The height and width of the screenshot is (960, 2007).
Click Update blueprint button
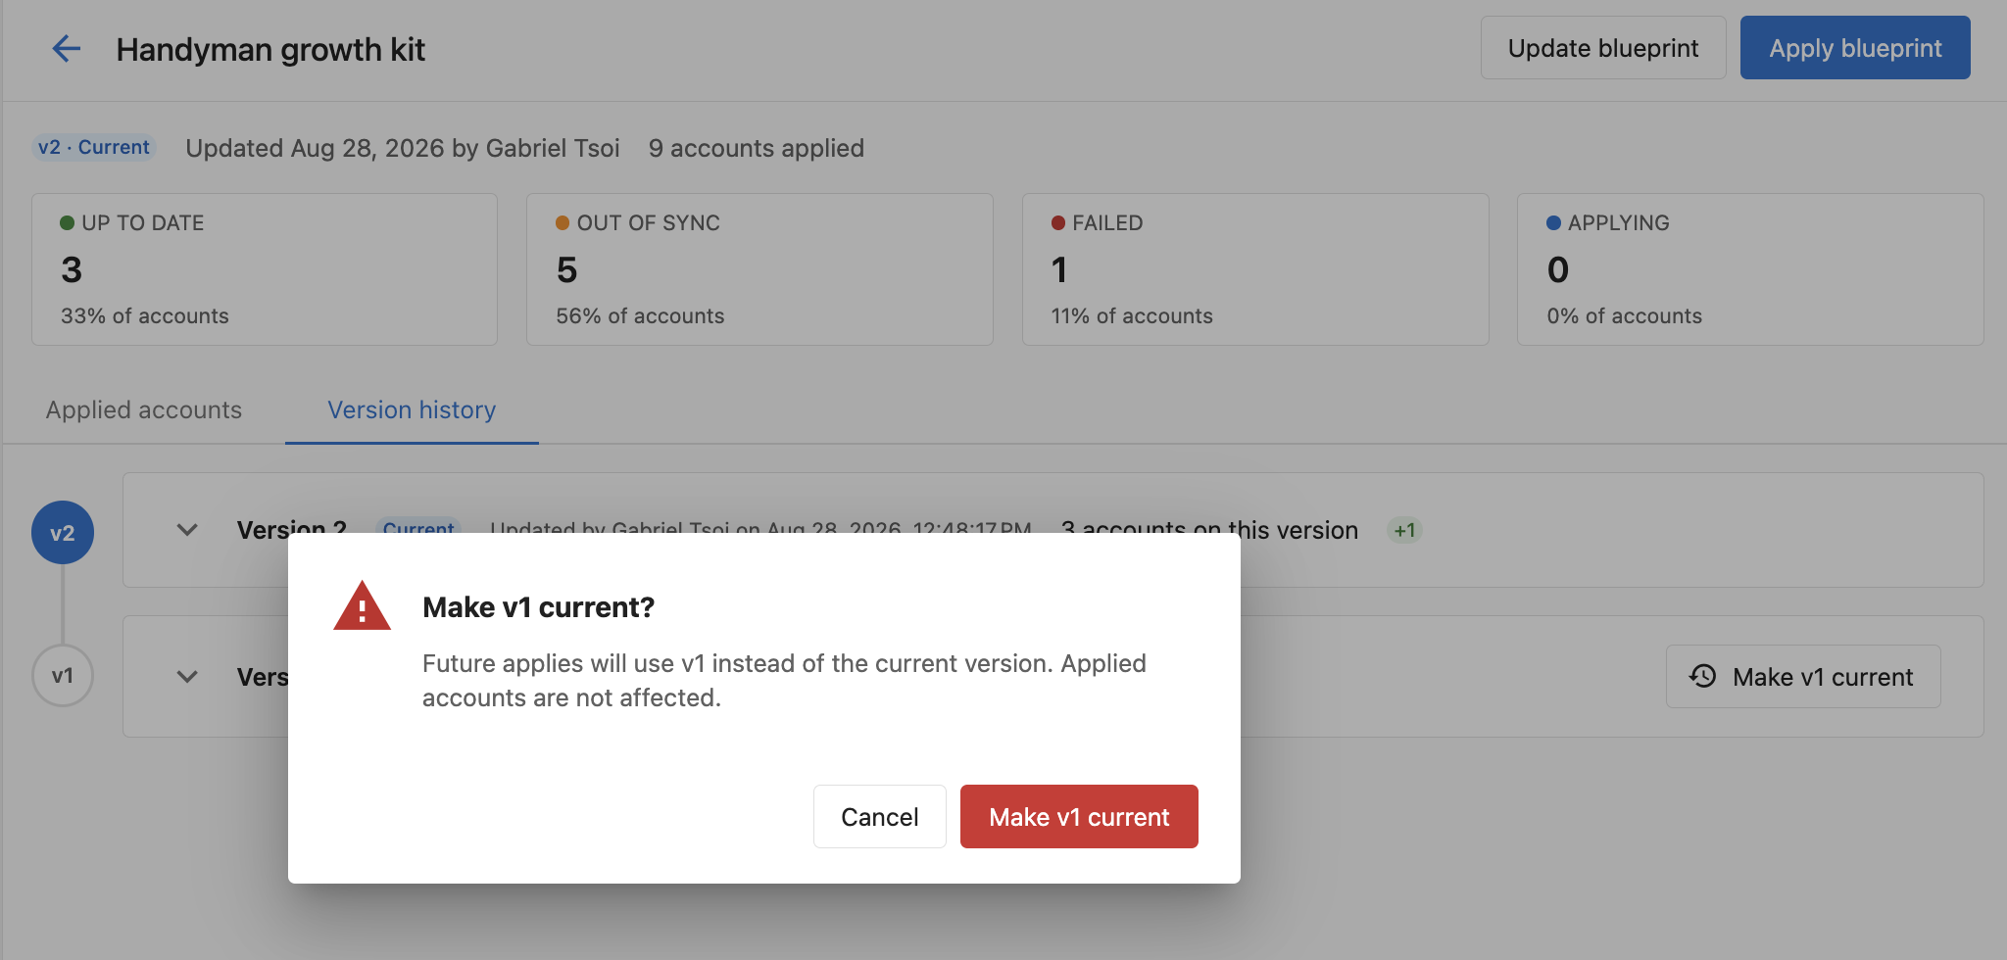tap(1603, 48)
